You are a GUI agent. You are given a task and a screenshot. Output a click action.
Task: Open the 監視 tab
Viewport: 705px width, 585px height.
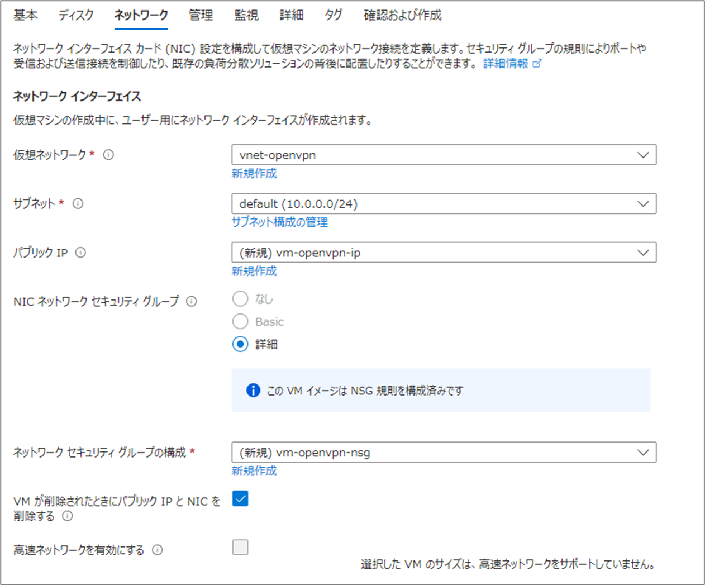[246, 15]
